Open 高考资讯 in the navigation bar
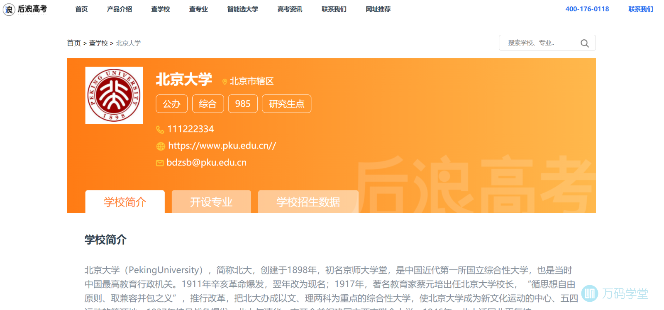 pos(290,9)
